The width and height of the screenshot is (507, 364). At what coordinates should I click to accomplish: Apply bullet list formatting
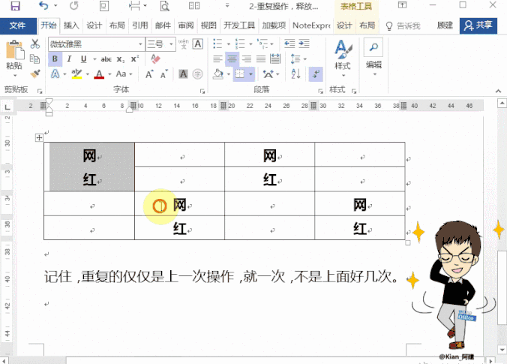click(x=217, y=44)
